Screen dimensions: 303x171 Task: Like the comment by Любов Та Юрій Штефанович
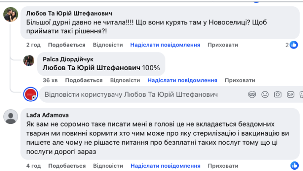67,45
